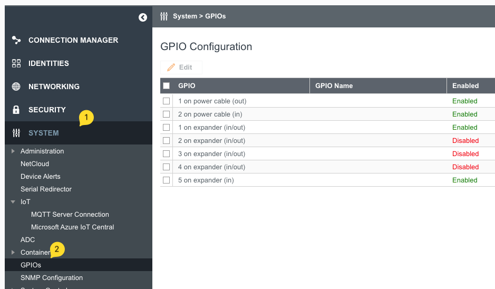Click the Connection Manager icon
Screen dimensions: 495x289
16,40
